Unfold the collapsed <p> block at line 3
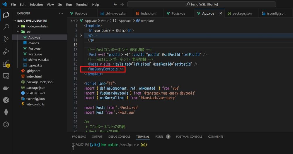The width and height of the screenshot is (293, 154). pyautogui.click(x=81, y=35)
